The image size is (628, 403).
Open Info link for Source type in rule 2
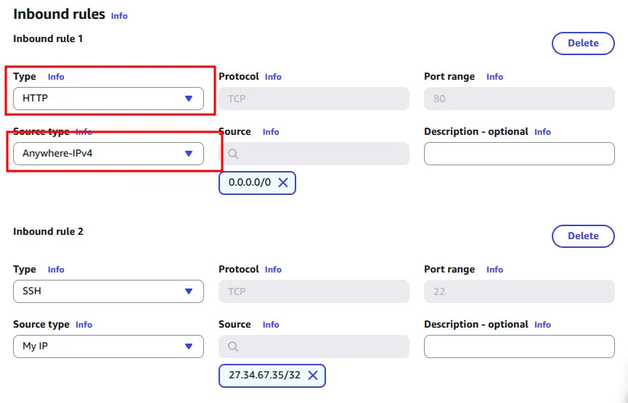(83, 325)
